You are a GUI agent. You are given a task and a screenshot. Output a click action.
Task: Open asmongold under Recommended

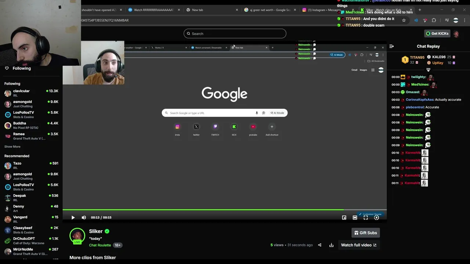click(31, 176)
